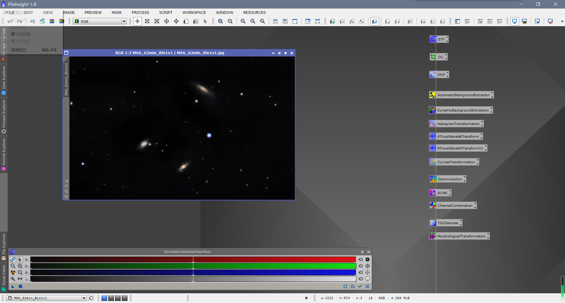Image resolution: width=565 pixels, height=303 pixels.
Task: Open ATrousWaveletTransformV1 process icon
Action: [x=458, y=148]
